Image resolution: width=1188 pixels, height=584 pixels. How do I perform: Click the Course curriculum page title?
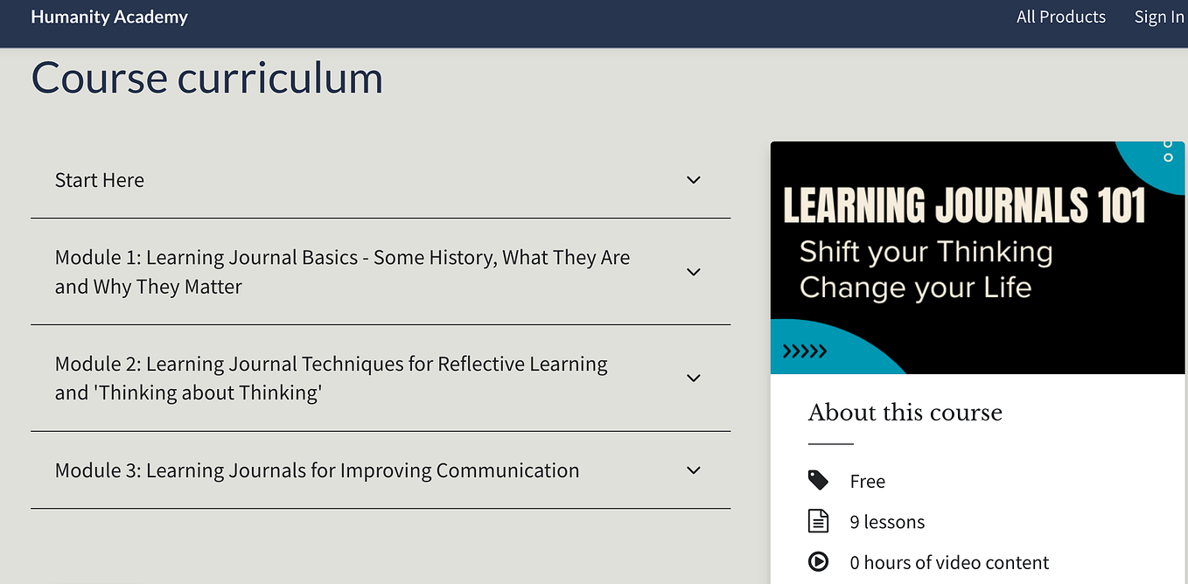coord(206,78)
